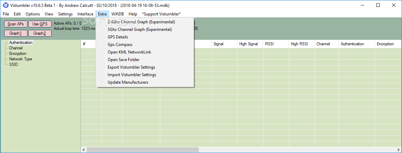
Task: Select the SSID tree item
Action: tap(13, 64)
